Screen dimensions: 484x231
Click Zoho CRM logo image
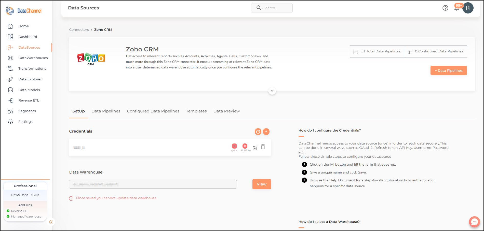(x=91, y=59)
